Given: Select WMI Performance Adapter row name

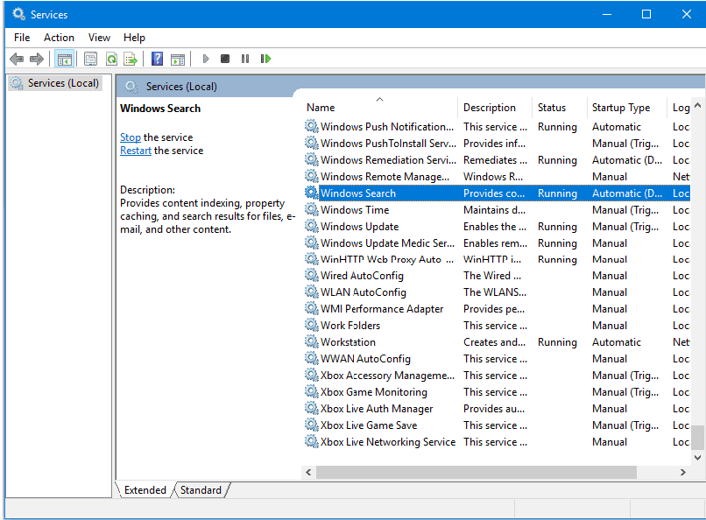Looking at the screenshot, I should pos(382,308).
